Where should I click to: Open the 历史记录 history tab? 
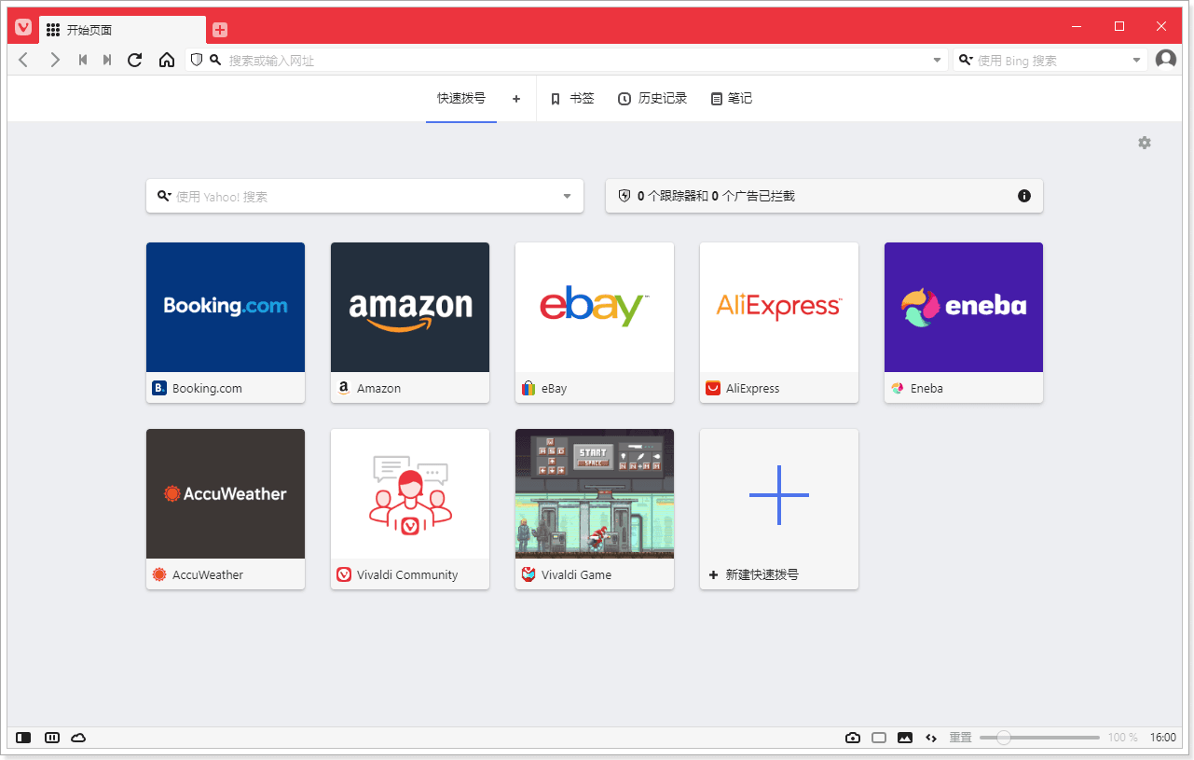coord(652,98)
